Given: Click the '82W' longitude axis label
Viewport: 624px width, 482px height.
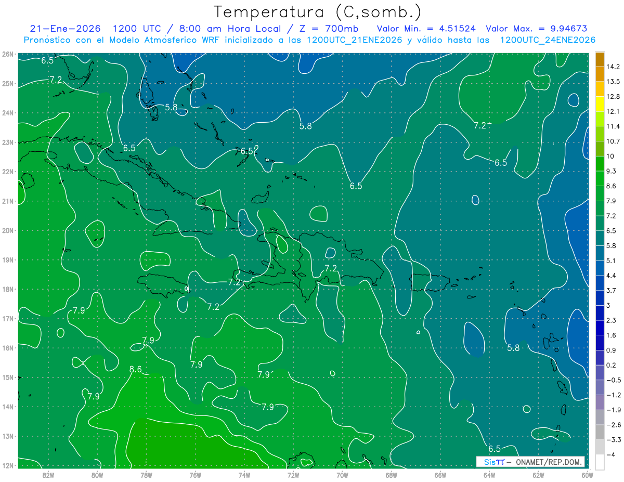Looking at the screenshot, I should (48, 475).
